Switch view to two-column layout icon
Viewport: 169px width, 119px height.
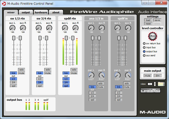coord(150,84)
